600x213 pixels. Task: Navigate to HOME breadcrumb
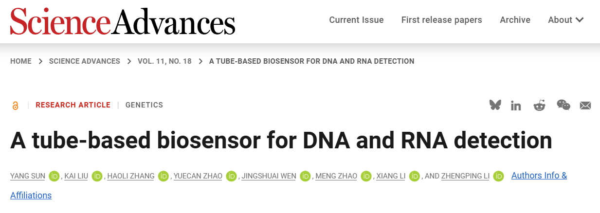(x=21, y=61)
